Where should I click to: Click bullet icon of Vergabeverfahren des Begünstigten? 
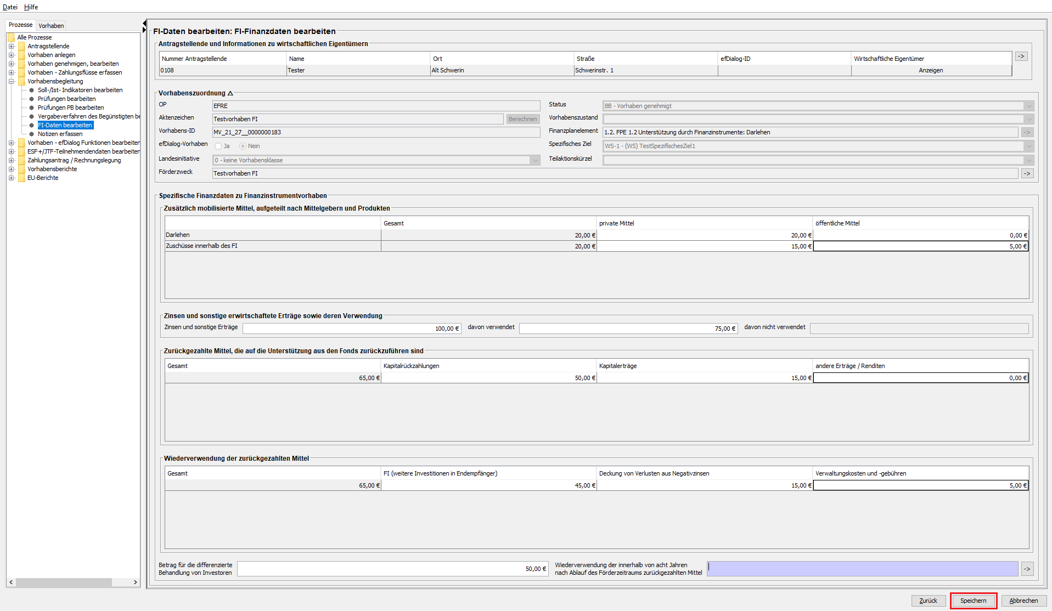tap(32, 116)
